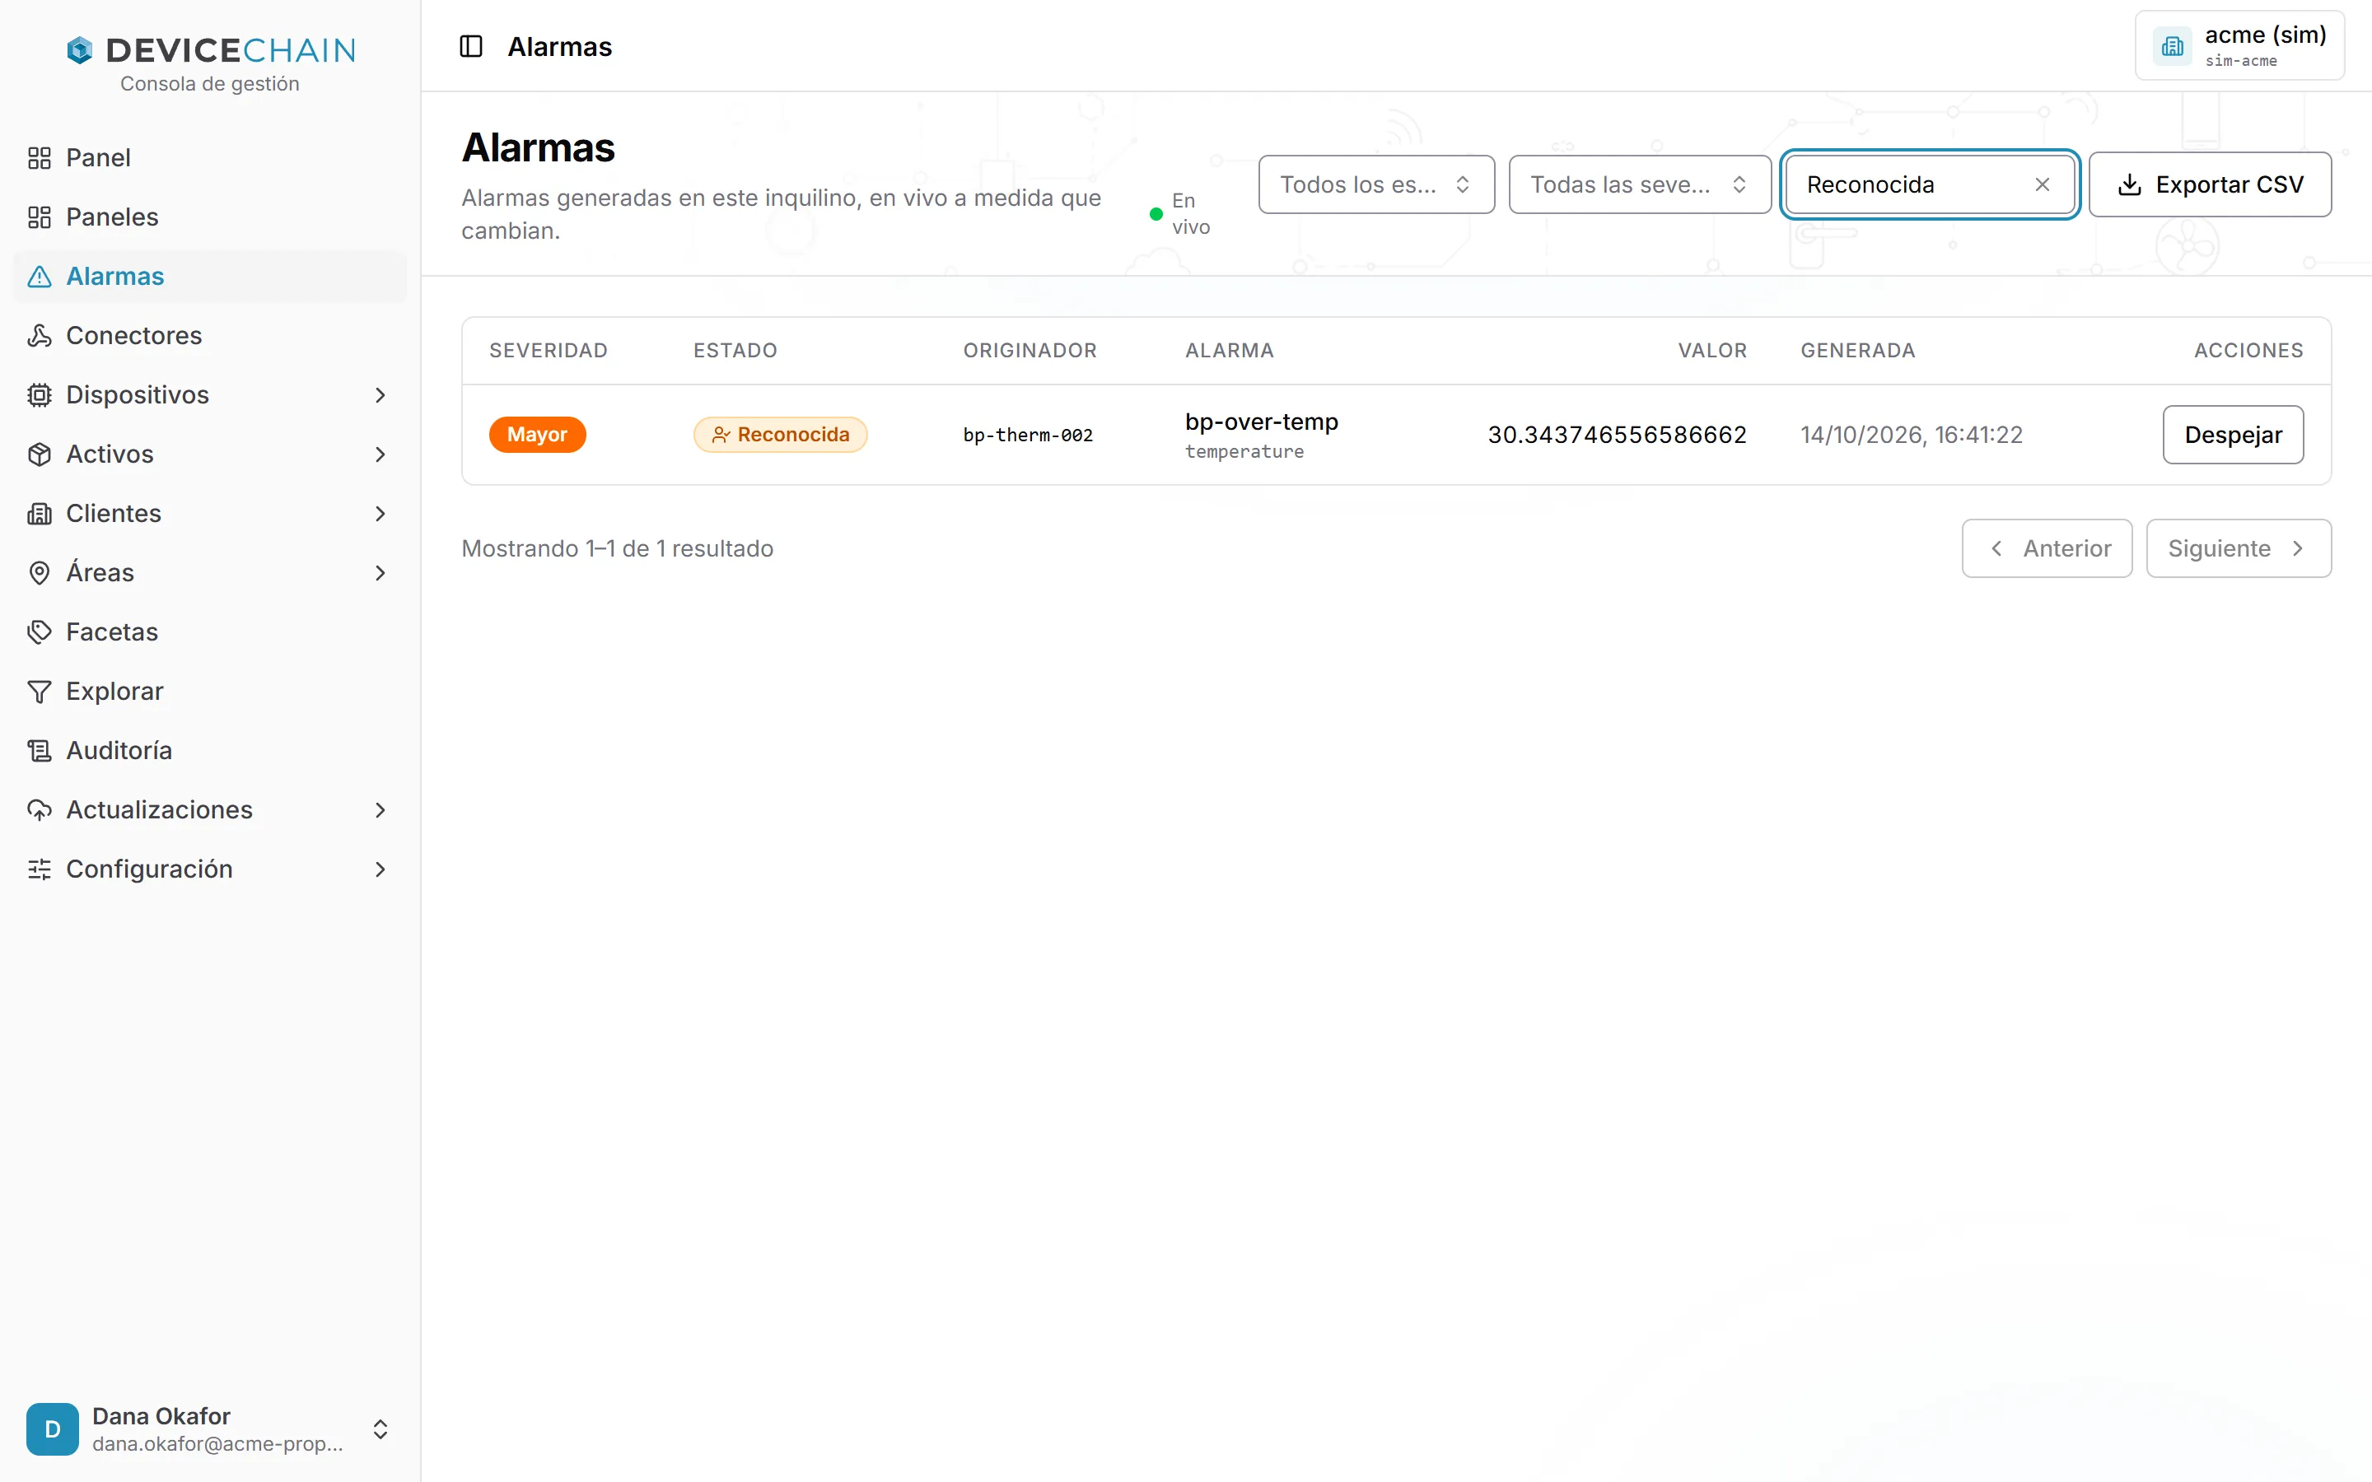Screen dimensions: 2372x1482
Task: Go to Paneles in sidebar
Action: (x=210, y=217)
